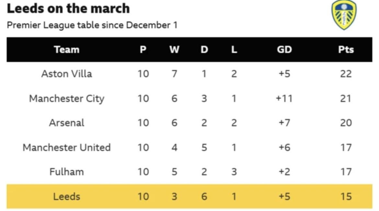Viewport: 379px width, 211px height.
Task: Select the Pts column header
Action: [x=346, y=49]
